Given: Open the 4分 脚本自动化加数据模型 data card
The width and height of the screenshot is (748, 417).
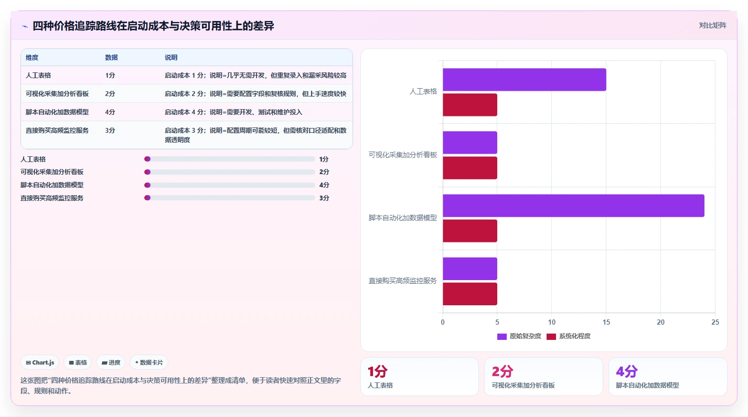Looking at the screenshot, I should coord(668,377).
